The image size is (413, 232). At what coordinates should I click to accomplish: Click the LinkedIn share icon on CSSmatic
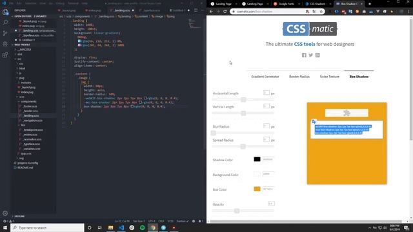pyautogui.click(x=317, y=55)
